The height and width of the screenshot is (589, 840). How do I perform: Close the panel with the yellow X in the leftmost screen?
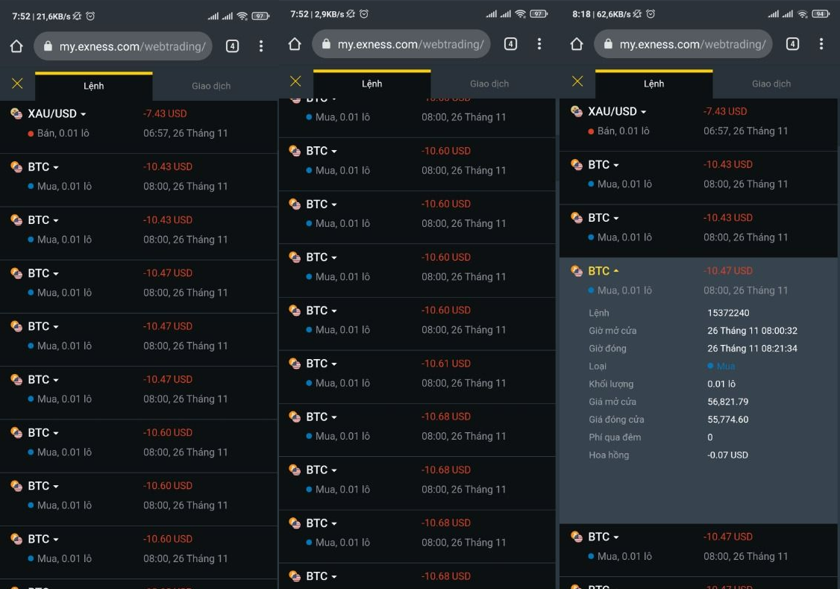pyautogui.click(x=17, y=84)
